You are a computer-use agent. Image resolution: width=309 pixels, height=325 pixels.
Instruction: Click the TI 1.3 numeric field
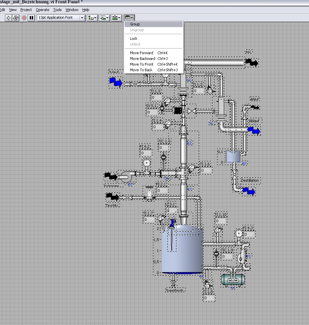click(x=156, y=97)
